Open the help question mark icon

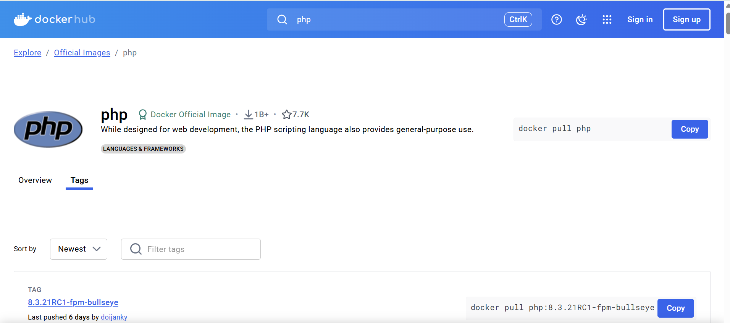click(x=557, y=19)
